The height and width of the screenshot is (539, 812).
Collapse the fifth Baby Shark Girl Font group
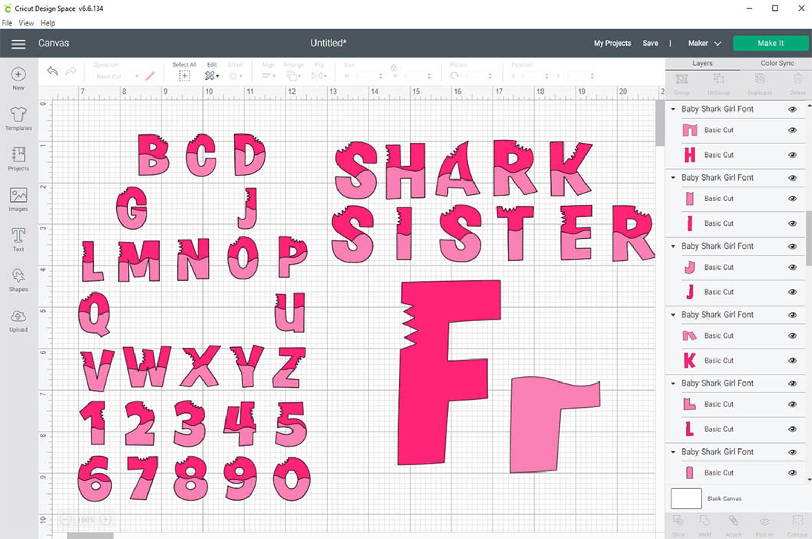673,383
